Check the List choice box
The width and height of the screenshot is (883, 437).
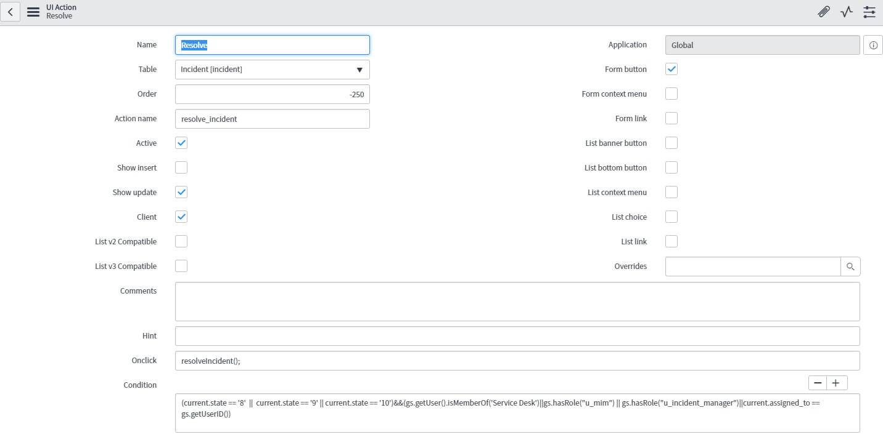(x=671, y=217)
